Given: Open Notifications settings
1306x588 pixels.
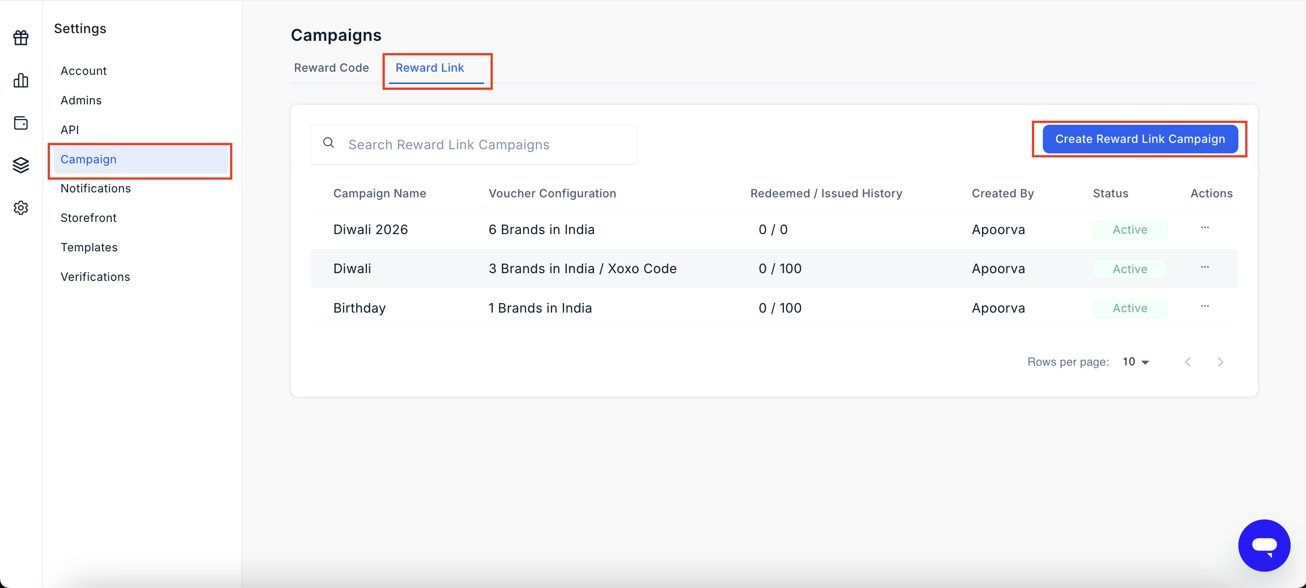Looking at the screenshot, I should (x=96, y=189).
